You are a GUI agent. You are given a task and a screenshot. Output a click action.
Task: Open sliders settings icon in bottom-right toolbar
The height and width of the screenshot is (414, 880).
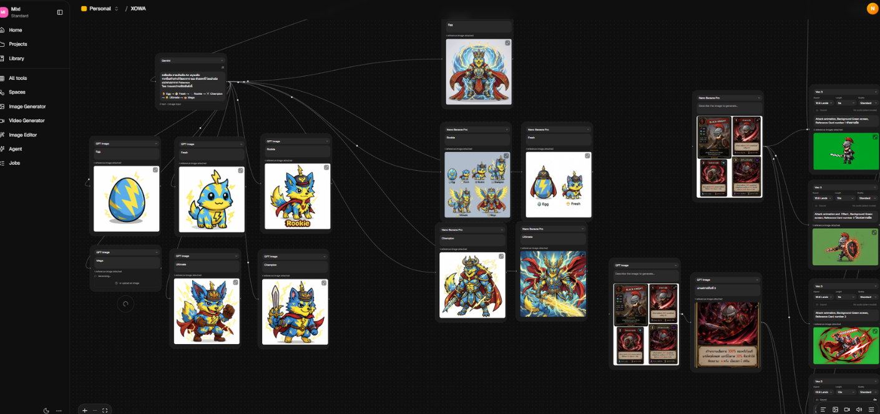871,410
